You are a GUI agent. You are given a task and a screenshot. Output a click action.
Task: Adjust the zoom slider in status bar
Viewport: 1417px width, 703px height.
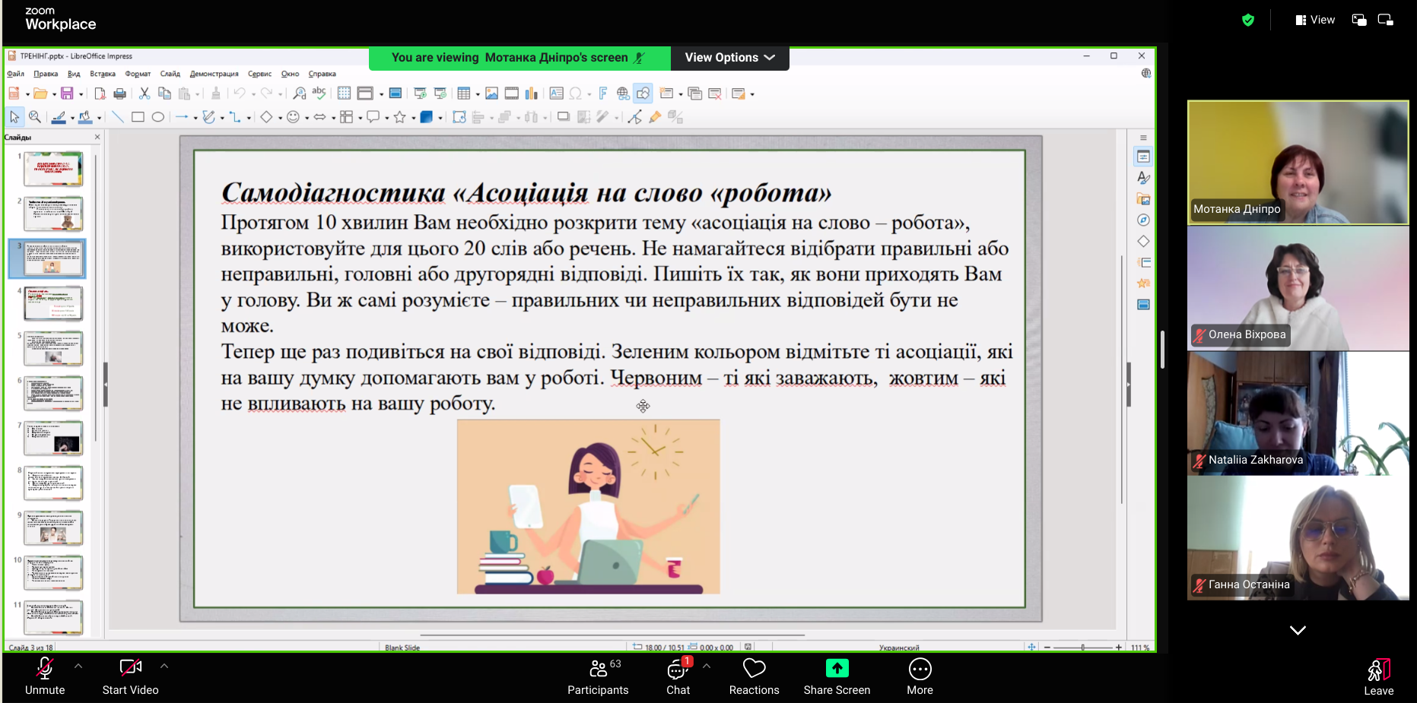point(1082,648)
